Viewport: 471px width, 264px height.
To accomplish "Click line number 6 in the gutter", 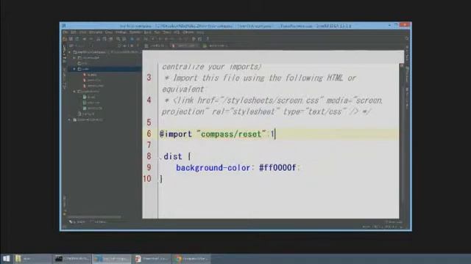I will (x=149, y=134).
